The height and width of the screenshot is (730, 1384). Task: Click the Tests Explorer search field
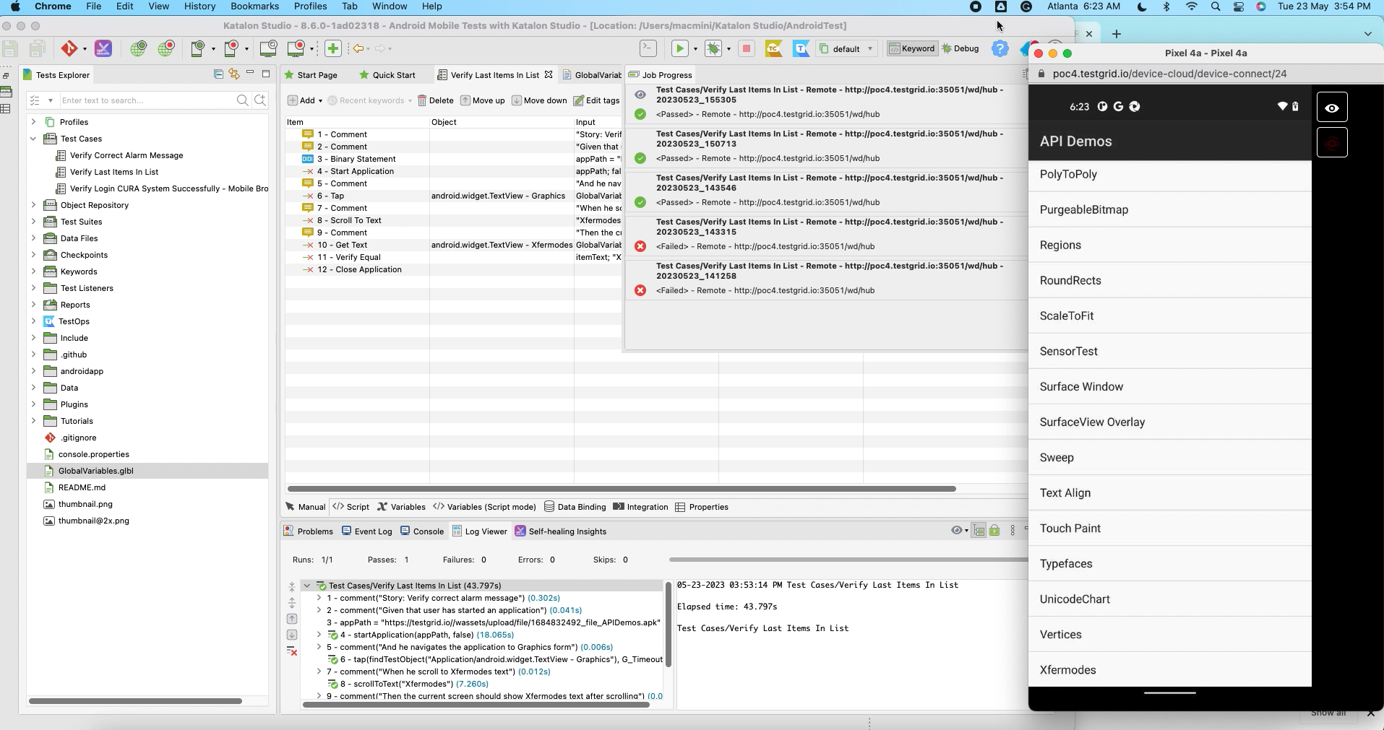147,100
